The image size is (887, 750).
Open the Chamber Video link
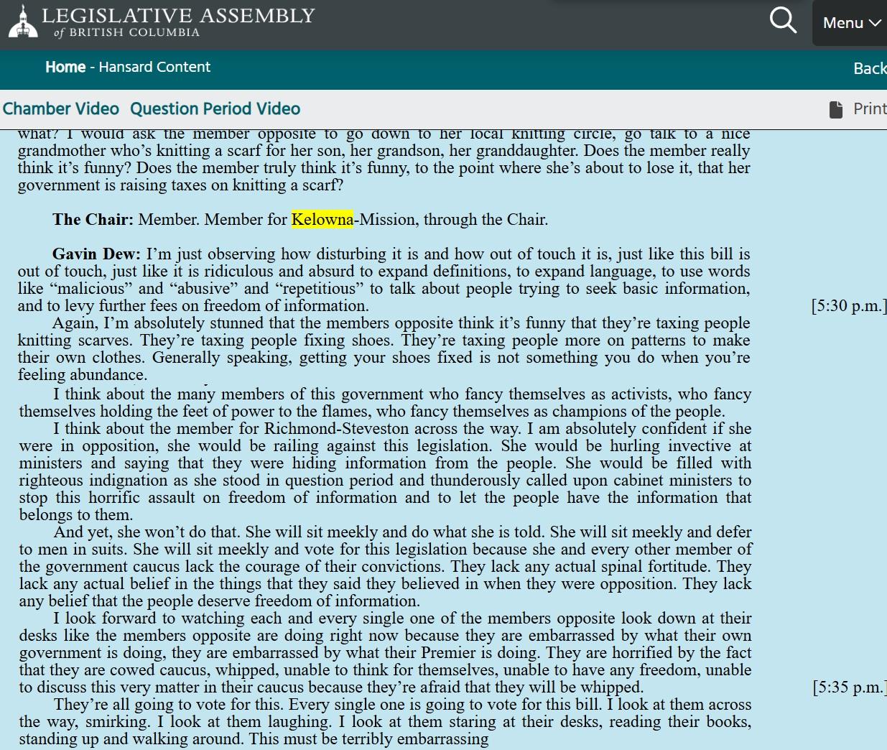point(61,109)
